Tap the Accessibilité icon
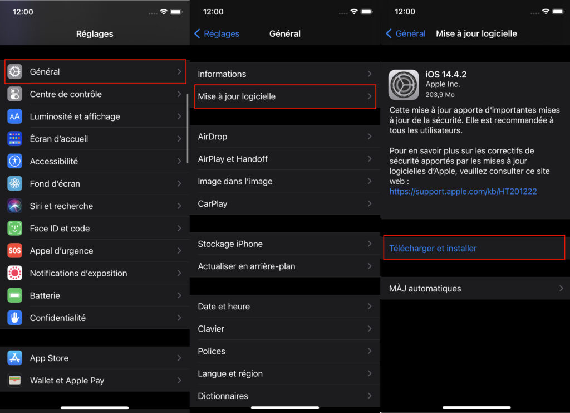The image size is (570, 413). (15, 161)
